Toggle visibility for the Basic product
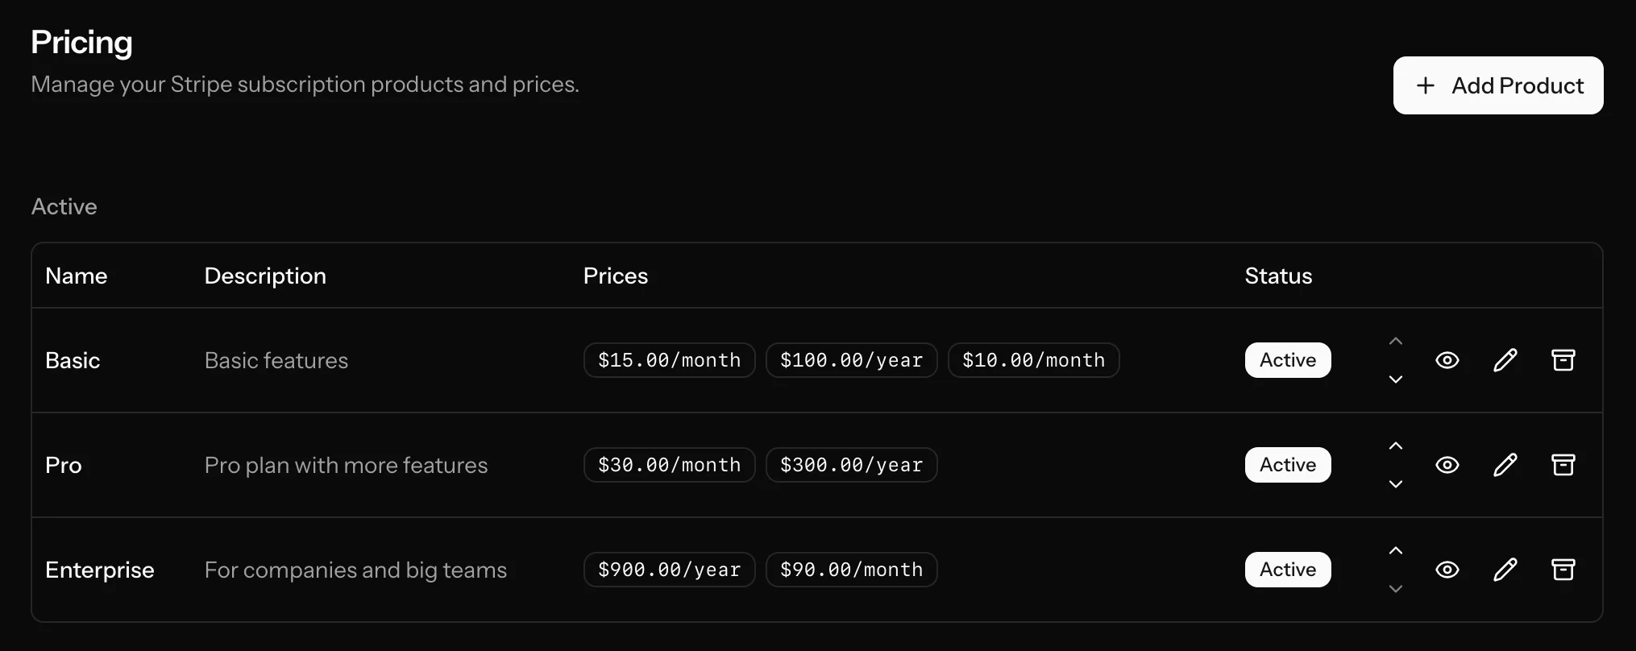The image size is (1636, 651). [x=1447, y=360]
